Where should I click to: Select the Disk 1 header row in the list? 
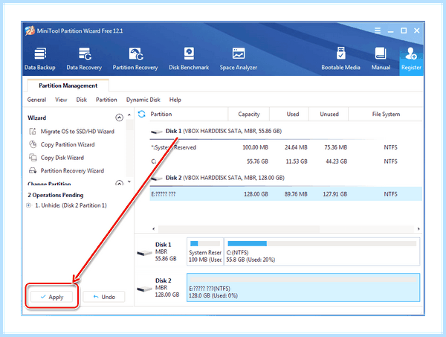[x=286, y=131]
